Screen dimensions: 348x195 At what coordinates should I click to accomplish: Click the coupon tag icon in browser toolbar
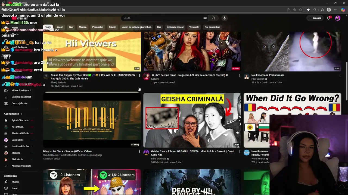pos(308,10)
